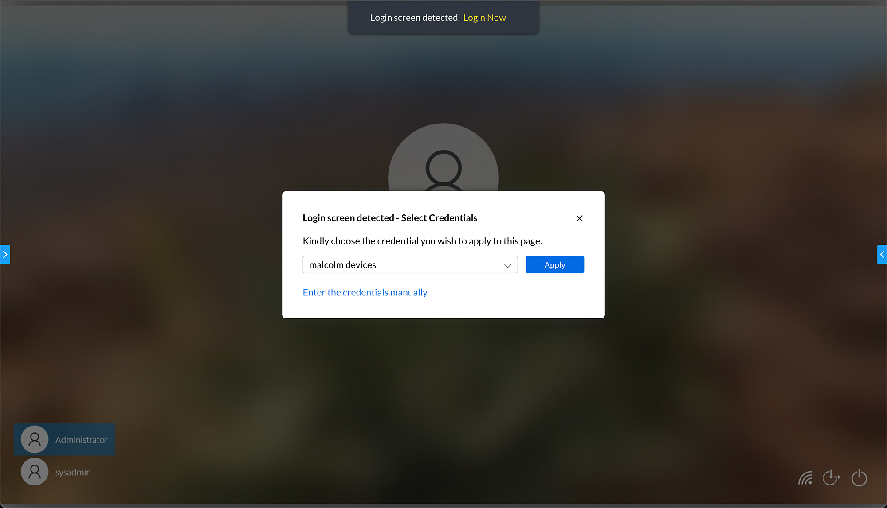Select the sysadmin user account
Viewport: 887px width, 508px height.
73,472
